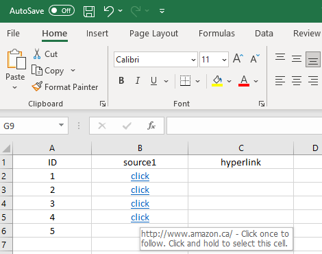Select the source1 header cell

pyautogui.click(x=140, y=162)
